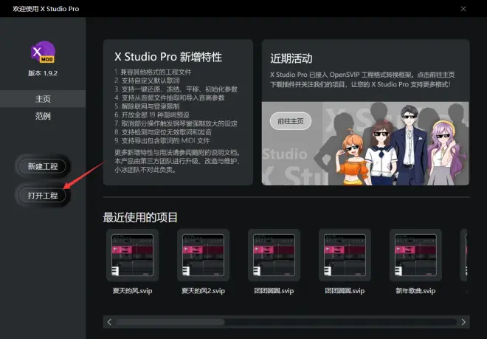Click the 新建工程 button
487x339 pixels.
point(43,166)
